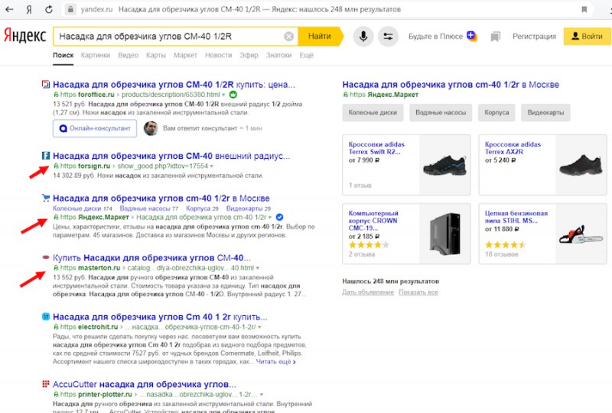Image resolution: width=612 pixels, height=413 pixels.
Task: Click the CROWN case star rating
Action: click(x=369, y=245)
